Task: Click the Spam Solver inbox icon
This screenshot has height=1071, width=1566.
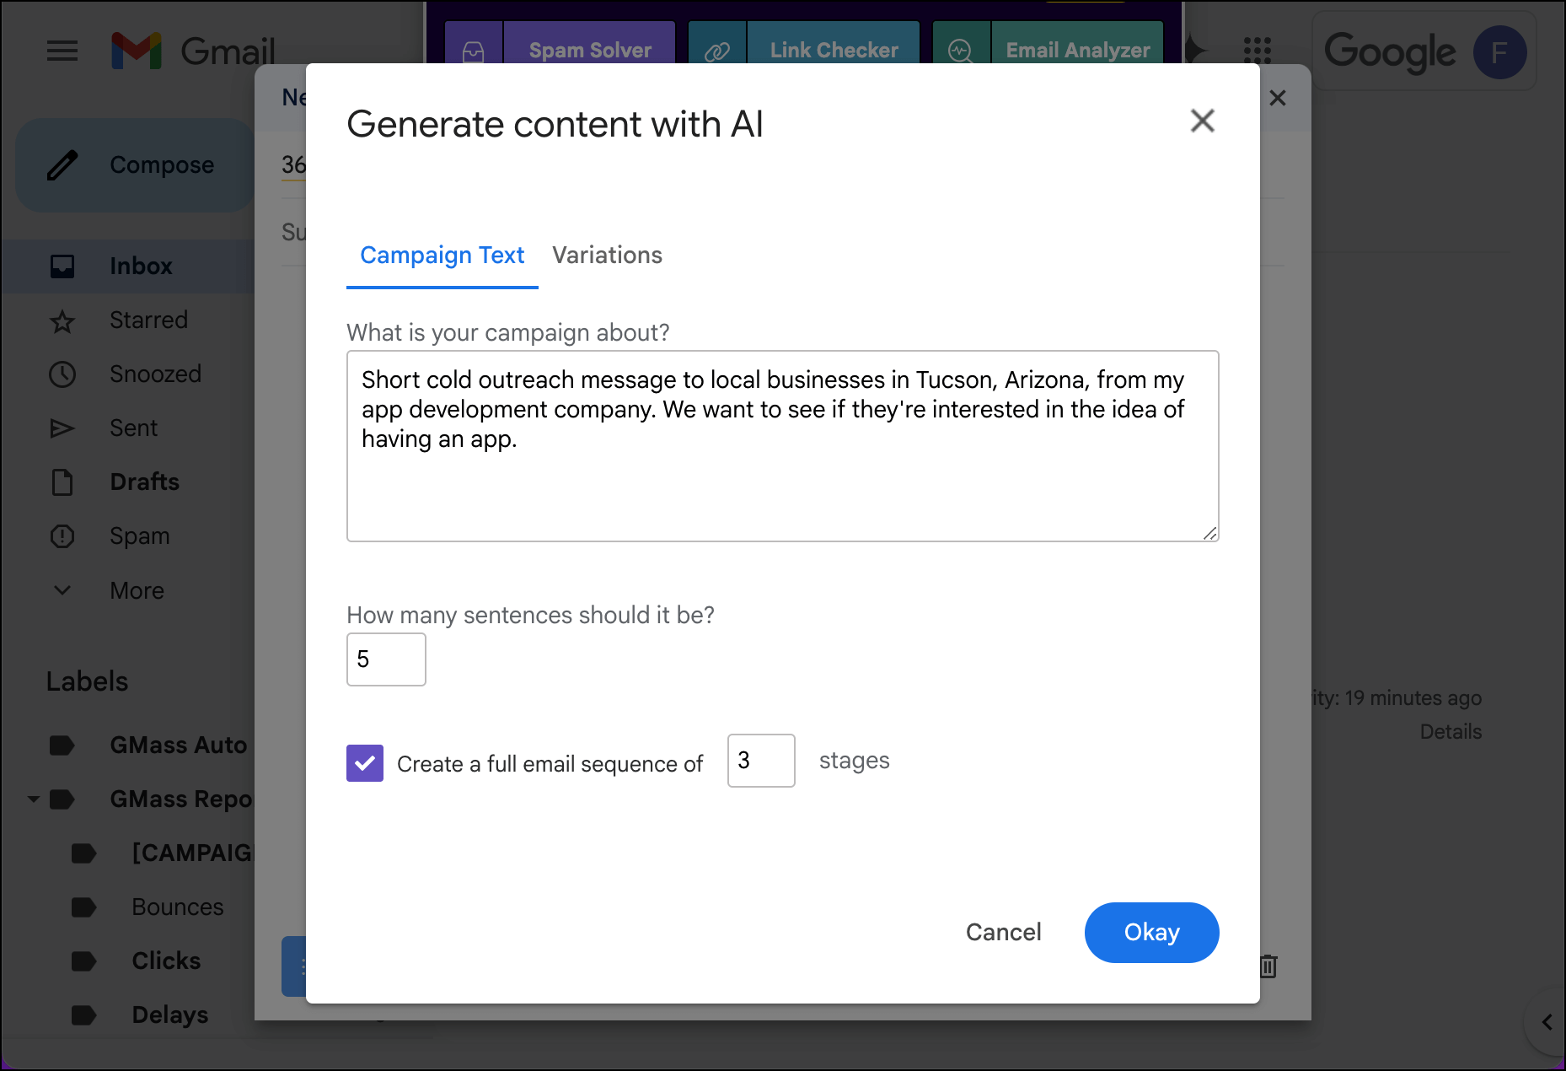Action: (474, 51)
